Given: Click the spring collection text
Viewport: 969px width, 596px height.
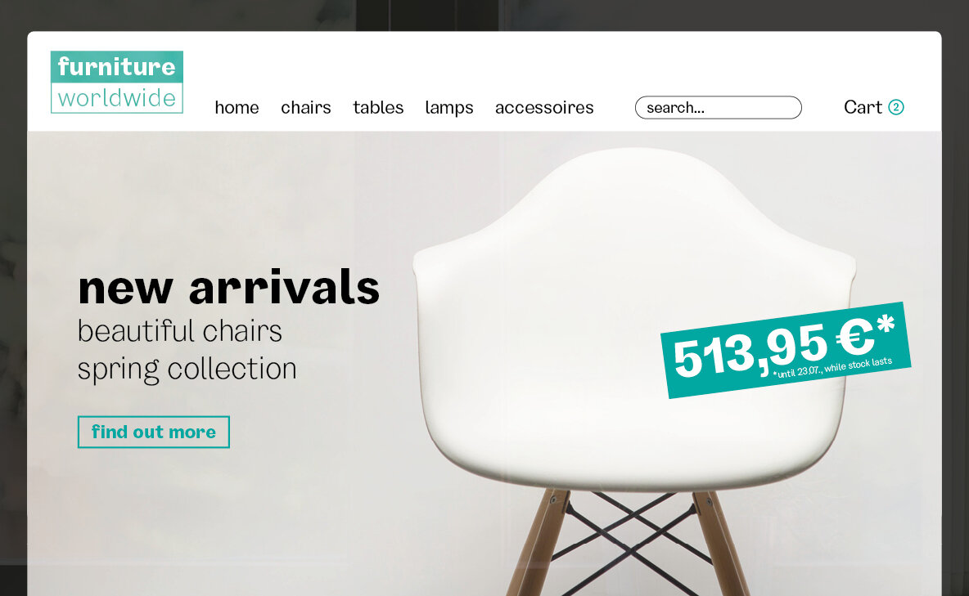Looking at the screenshot, I should pos(187,369).
